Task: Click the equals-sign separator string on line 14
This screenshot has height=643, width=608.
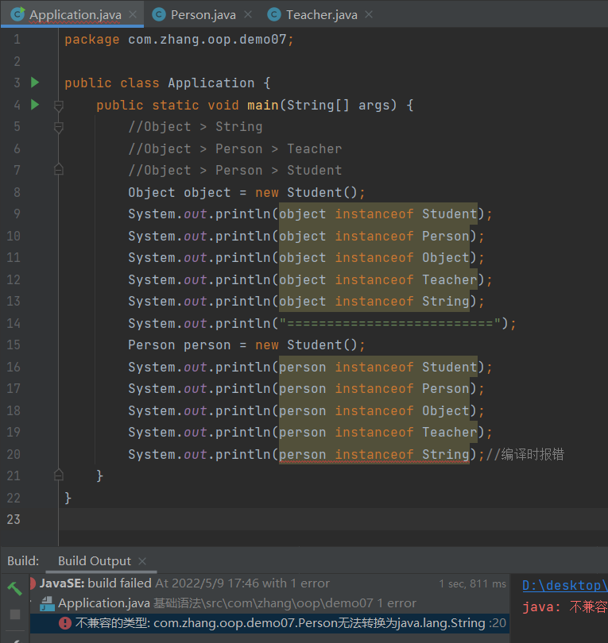Action: tap(390, 323)
